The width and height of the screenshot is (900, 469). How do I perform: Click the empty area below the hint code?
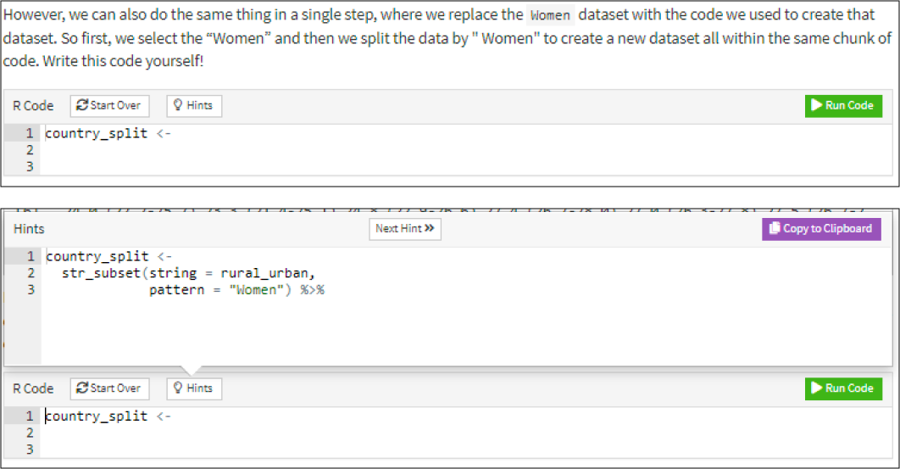424,335
